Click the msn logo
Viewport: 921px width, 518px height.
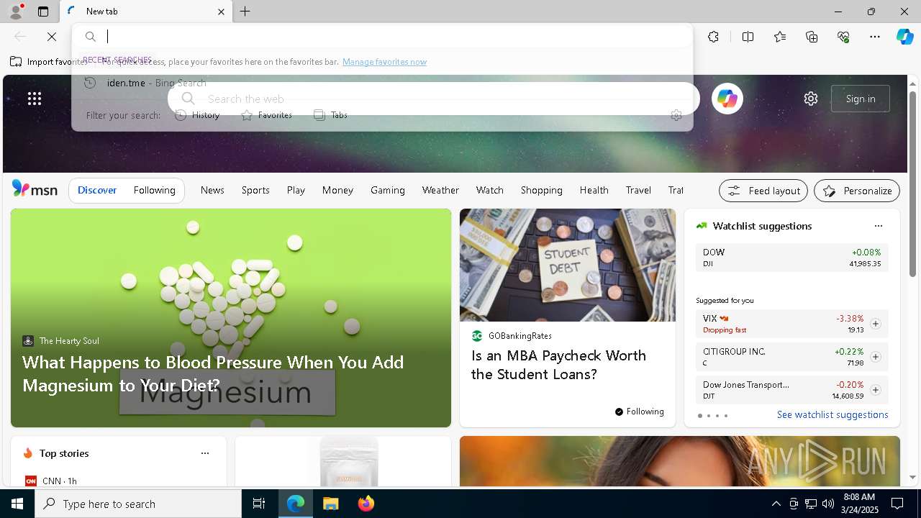click(x=35, y=189)
